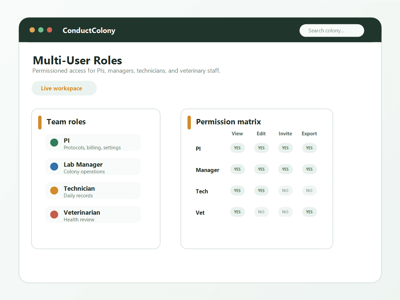The height and width of the screenshot is (300, 400).
Task: Toggle PI View permission
Action: [237, 148]
